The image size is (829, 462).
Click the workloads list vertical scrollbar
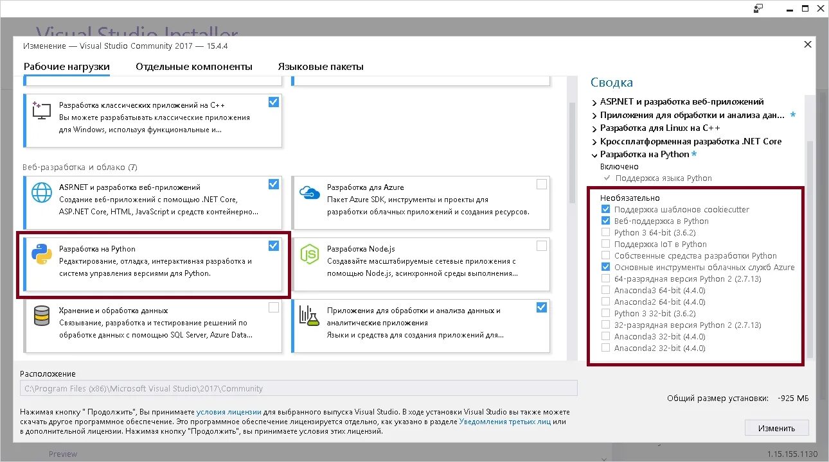tap(572, 153)
